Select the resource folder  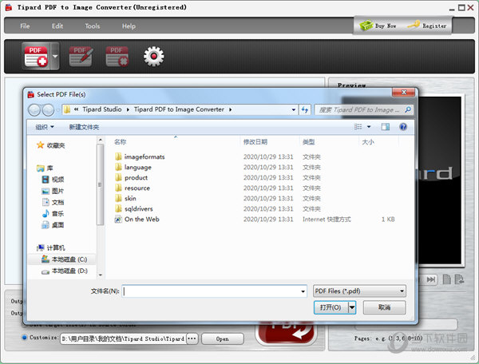(x=133, y=188)
